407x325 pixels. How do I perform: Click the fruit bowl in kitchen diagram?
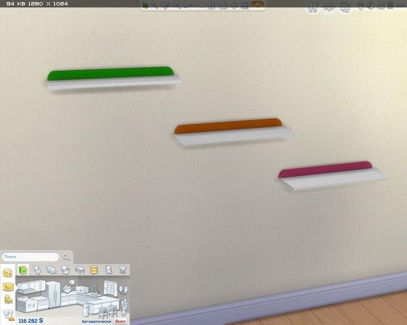(67, 288)
